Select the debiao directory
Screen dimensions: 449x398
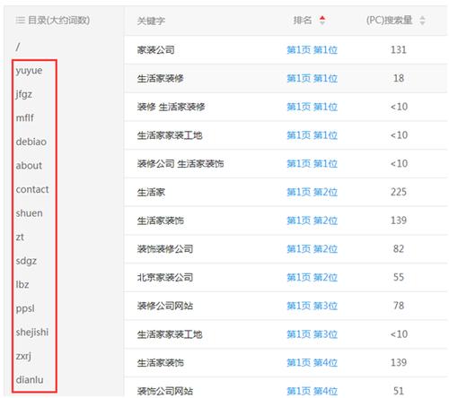click(31, 142)
